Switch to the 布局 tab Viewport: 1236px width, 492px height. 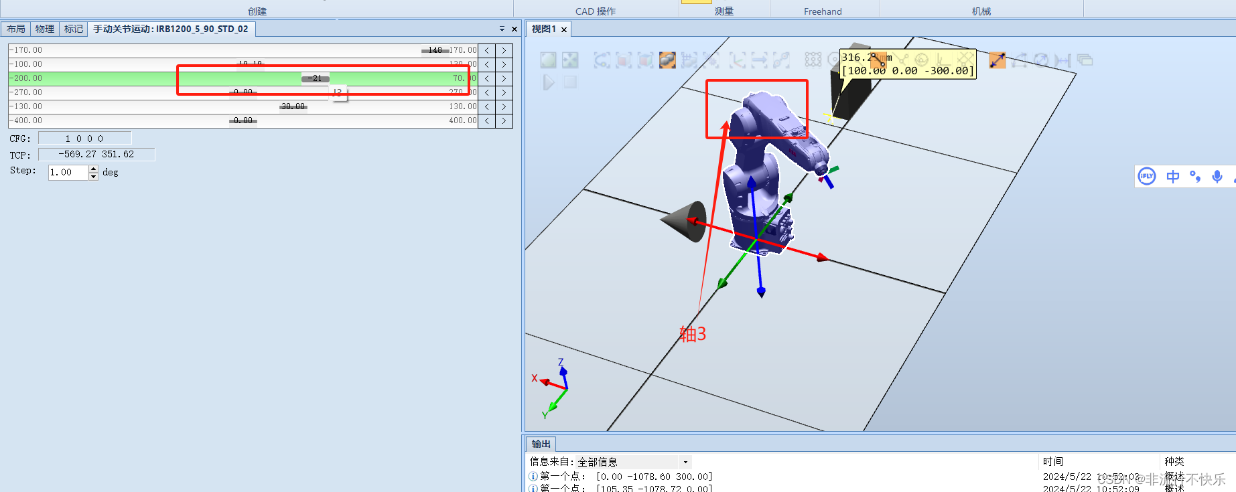coord(16,29)
